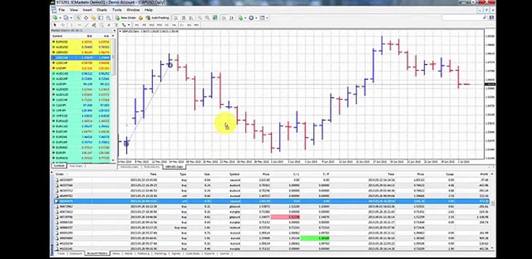Select the Vertical Line drawing tool
The width and height of the screenshot is (532, 259).
[x=72, y=25]
